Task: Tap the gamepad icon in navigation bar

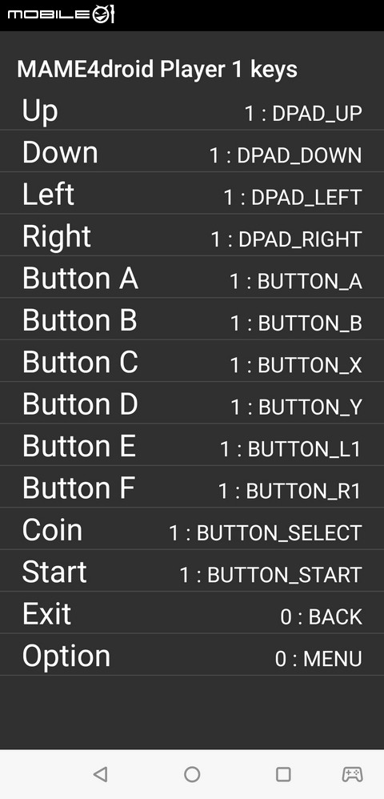Action: [x=352, y=774]
